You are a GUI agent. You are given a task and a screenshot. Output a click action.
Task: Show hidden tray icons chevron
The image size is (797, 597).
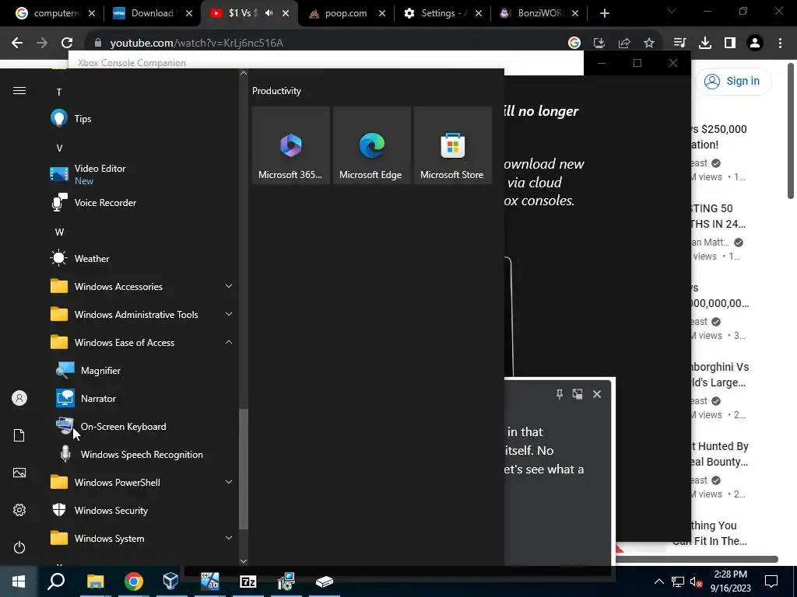658,581
